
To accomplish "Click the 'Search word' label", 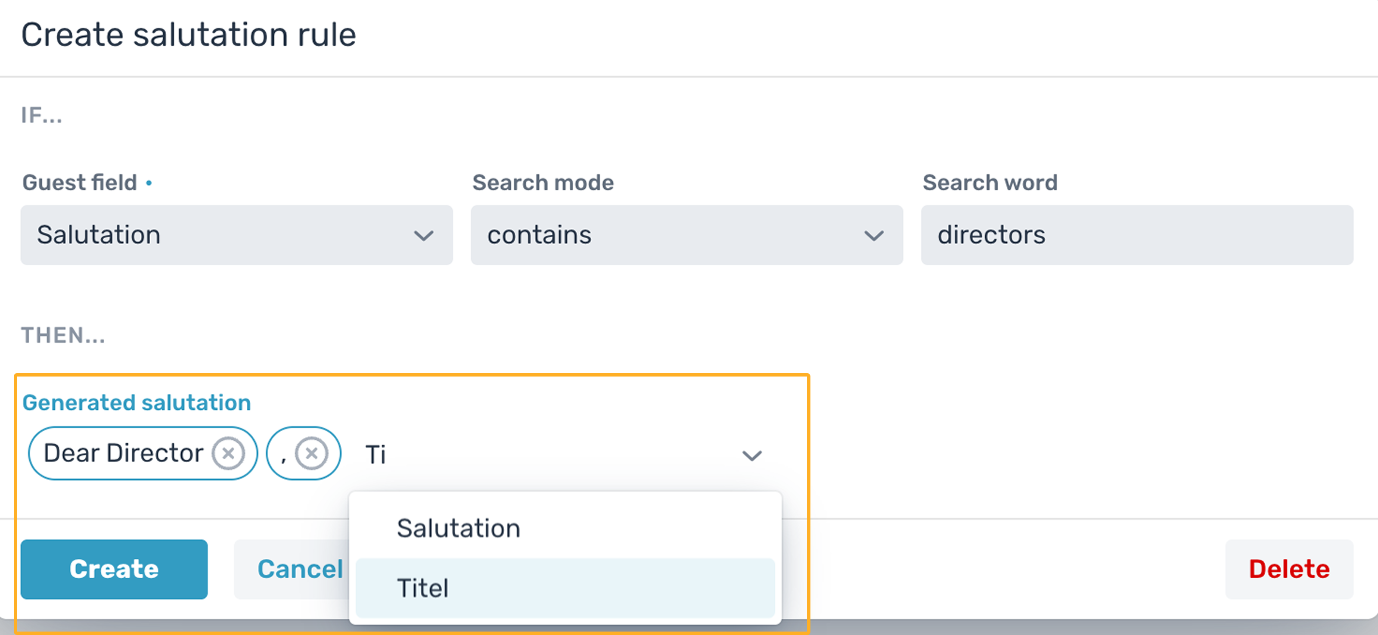I will coord(990,182).
